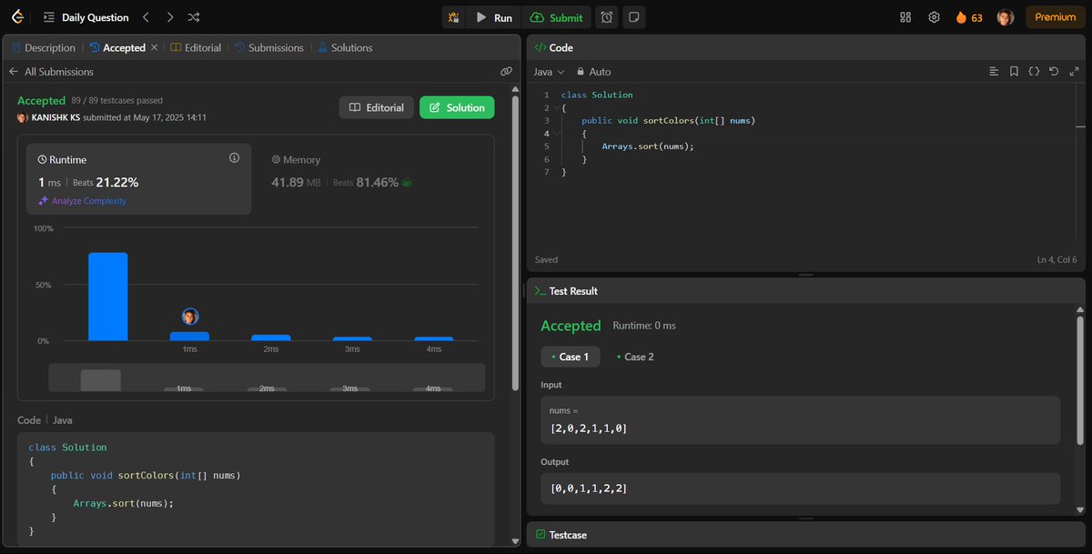This screenshot has height=554, width=1092.
Task: Click the 'Saved' status text
Action: coord(546,260)
